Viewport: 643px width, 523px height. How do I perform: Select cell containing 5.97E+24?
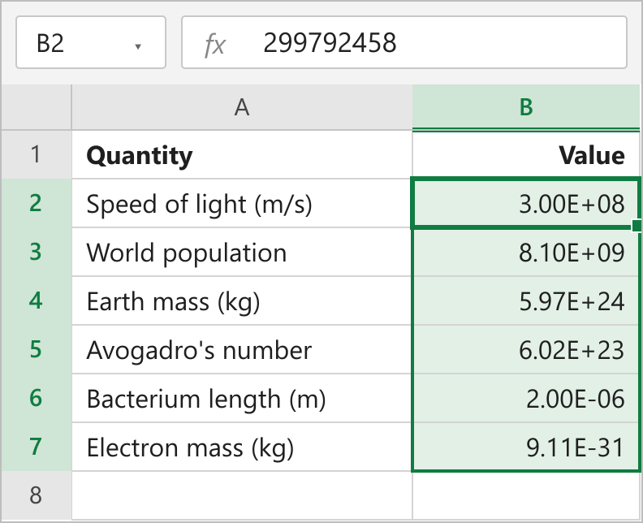point(526,300)
